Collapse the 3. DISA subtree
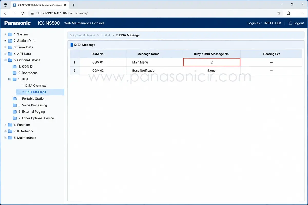This screenshot has width=308, height=205. 10,79
